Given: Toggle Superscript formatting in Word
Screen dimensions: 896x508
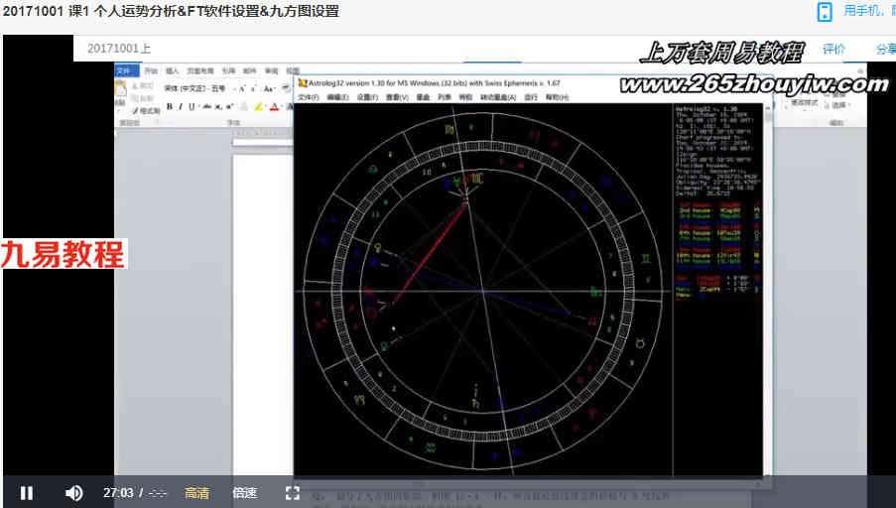Looking at the screenshot, I should pyautogui.click(x=229, y=106).
